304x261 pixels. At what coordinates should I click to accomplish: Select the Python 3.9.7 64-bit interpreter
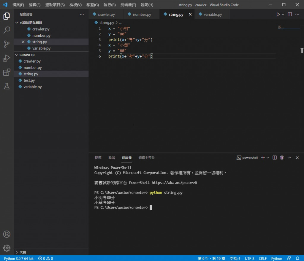[19, 258]
